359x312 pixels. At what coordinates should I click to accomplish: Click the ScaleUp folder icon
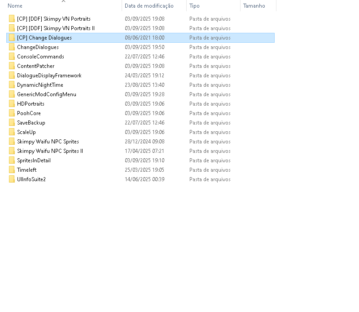[x=12, y=132]
